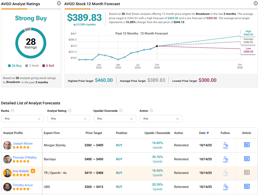Open the Analyst Rating dropdown
258x195 pixels.
tap(69, 119)
